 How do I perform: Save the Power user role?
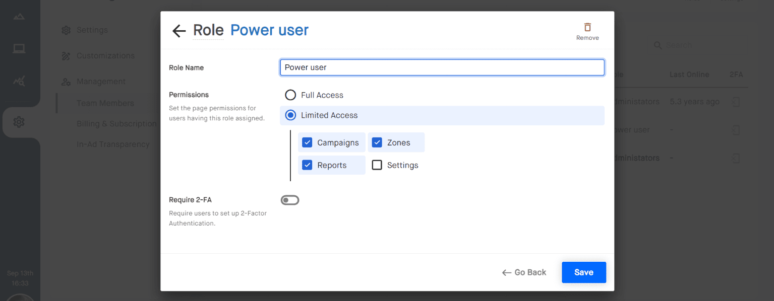point(583,272)
